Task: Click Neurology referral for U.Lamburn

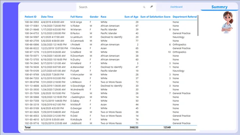Action: tap(178, 37)
